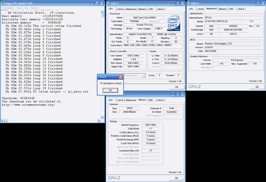
Task: Click the Bus Speed value 640.4 MHz in the top middle window
Action: 133,63
